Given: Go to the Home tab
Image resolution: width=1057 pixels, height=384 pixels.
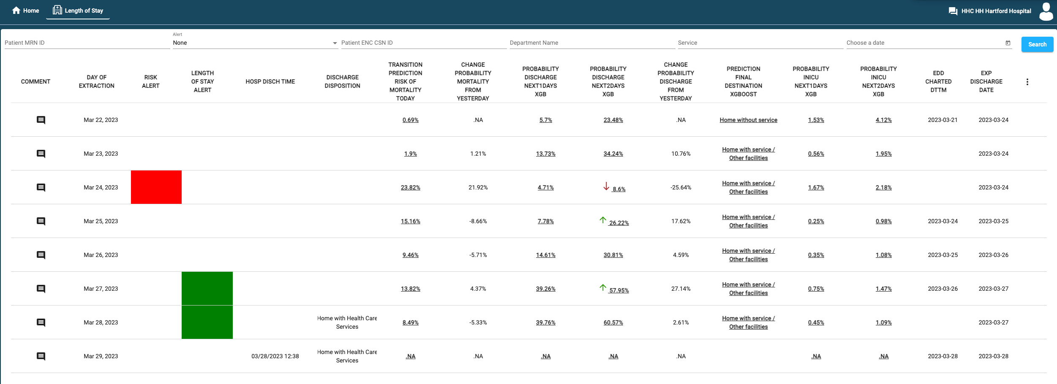Looking at the screenshot, I should [25, 11].
